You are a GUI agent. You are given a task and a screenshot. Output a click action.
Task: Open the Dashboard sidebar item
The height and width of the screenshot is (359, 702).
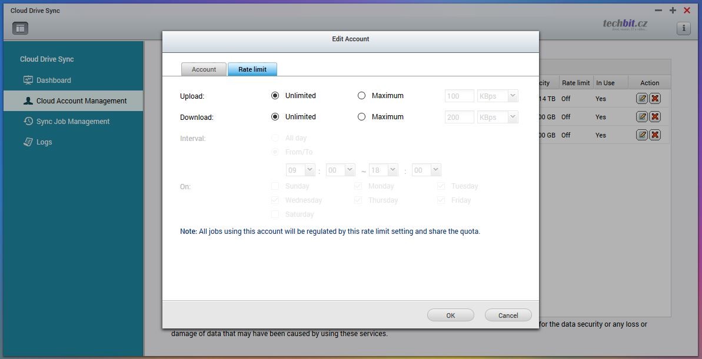click(54, 80)
